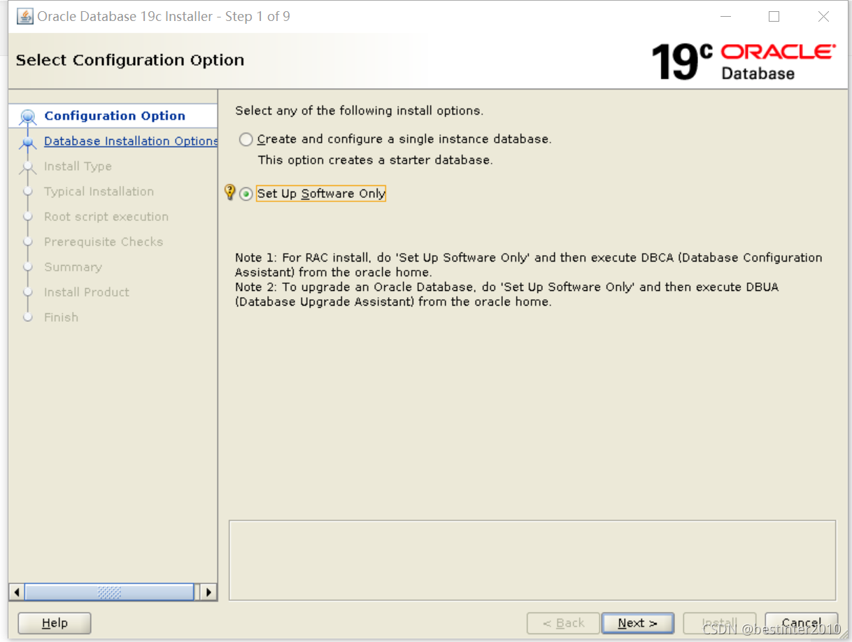The image size is (852, 642).
Task: Click 'This option creates a starter database.' text
Action: tap(375, 160)
